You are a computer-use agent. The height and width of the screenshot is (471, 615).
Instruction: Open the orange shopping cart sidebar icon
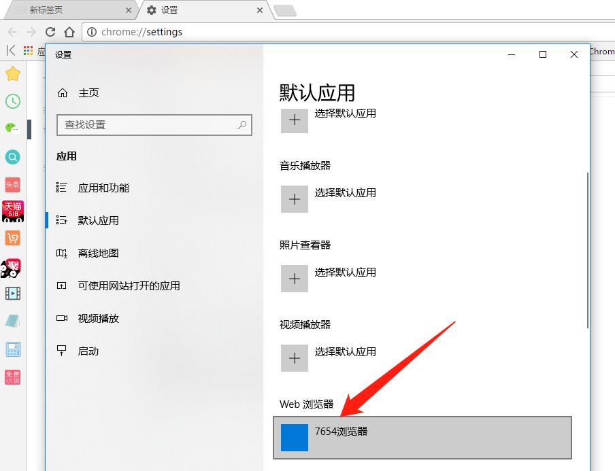coord(13,239)
